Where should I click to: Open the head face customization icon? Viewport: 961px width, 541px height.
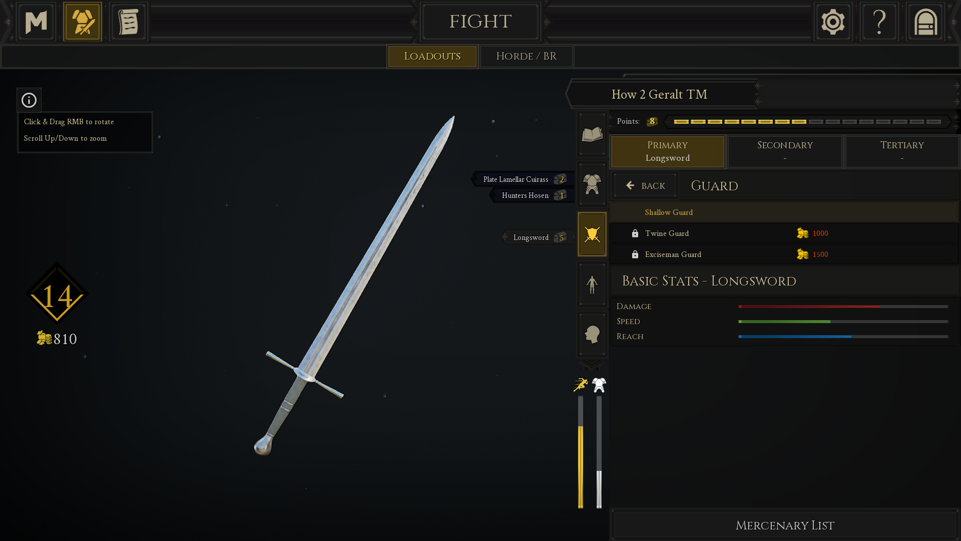click(592, 334)
